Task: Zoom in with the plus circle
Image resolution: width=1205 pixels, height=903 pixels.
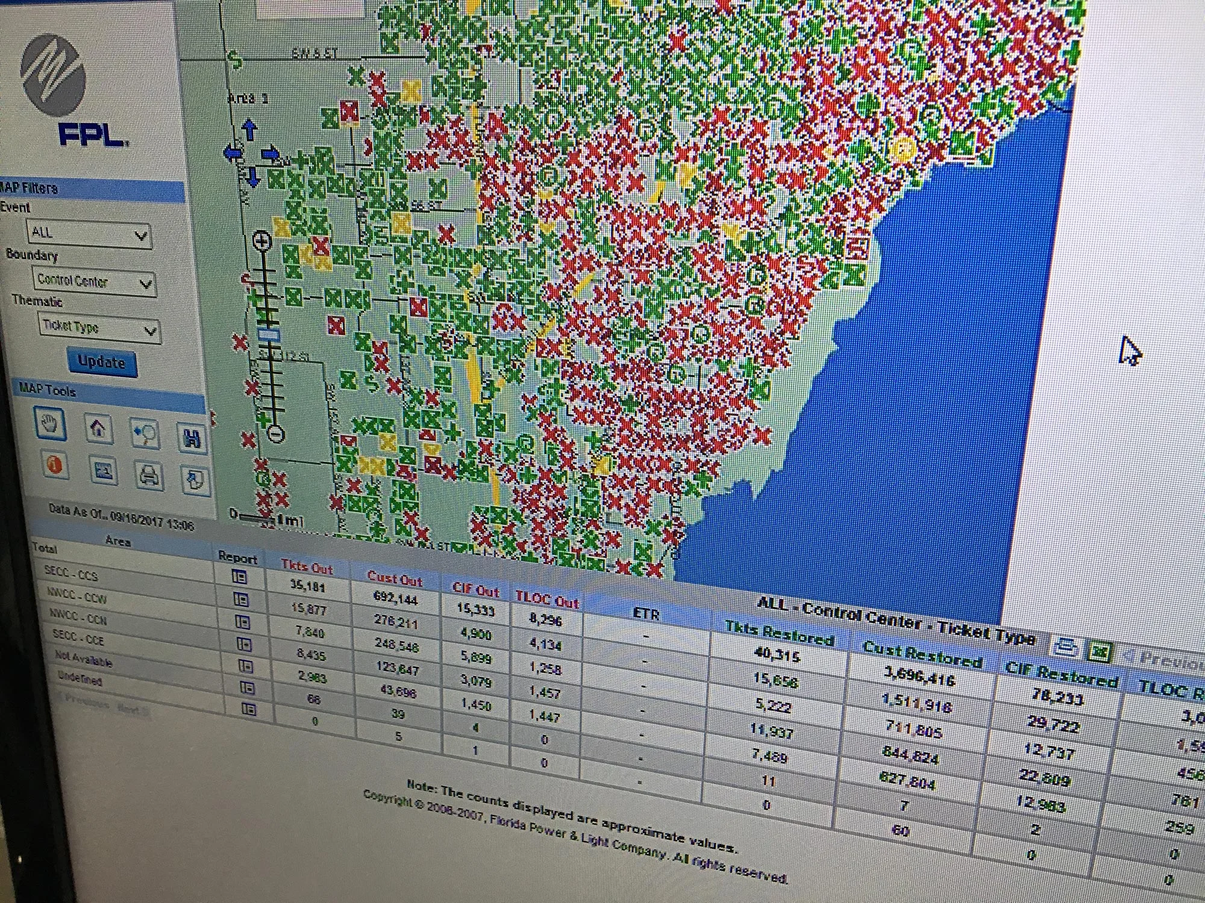Action: [x=261, y=242]
